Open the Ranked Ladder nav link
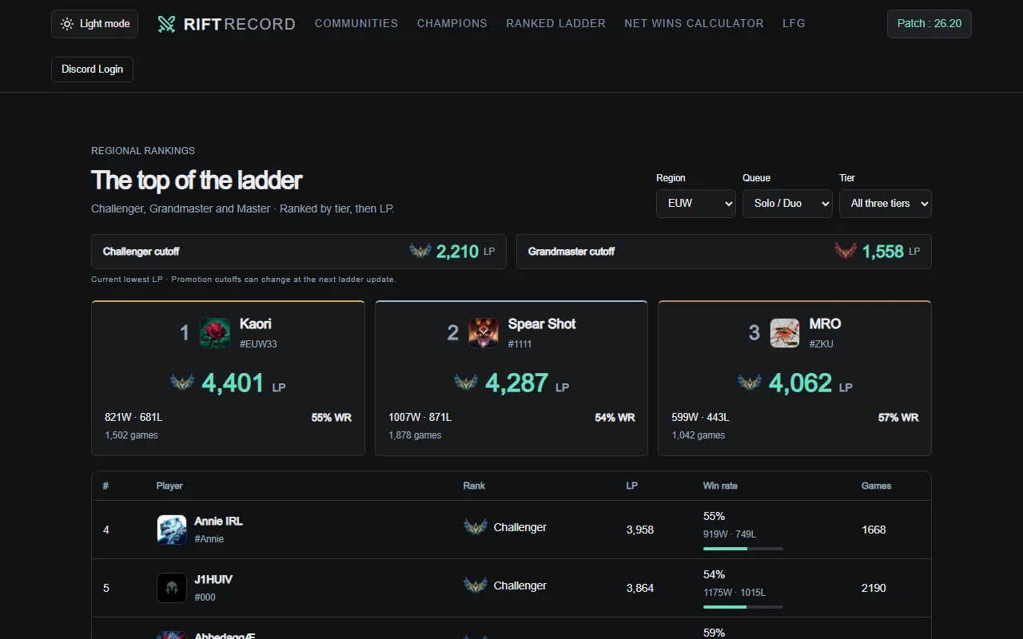 coord(556,24)
